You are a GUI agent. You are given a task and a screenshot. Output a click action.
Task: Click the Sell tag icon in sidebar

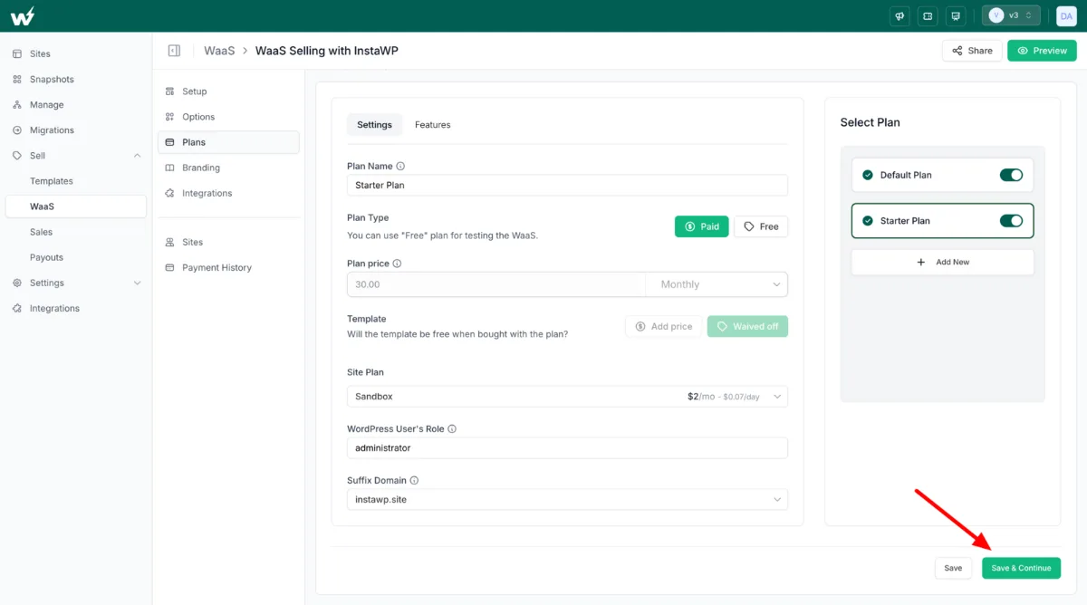17,155
